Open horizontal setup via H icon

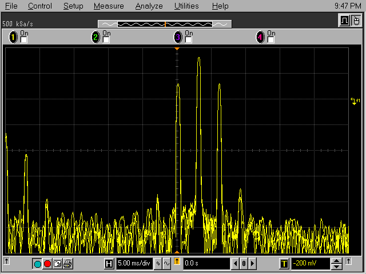pyautogui.click(x=109, y=264)
